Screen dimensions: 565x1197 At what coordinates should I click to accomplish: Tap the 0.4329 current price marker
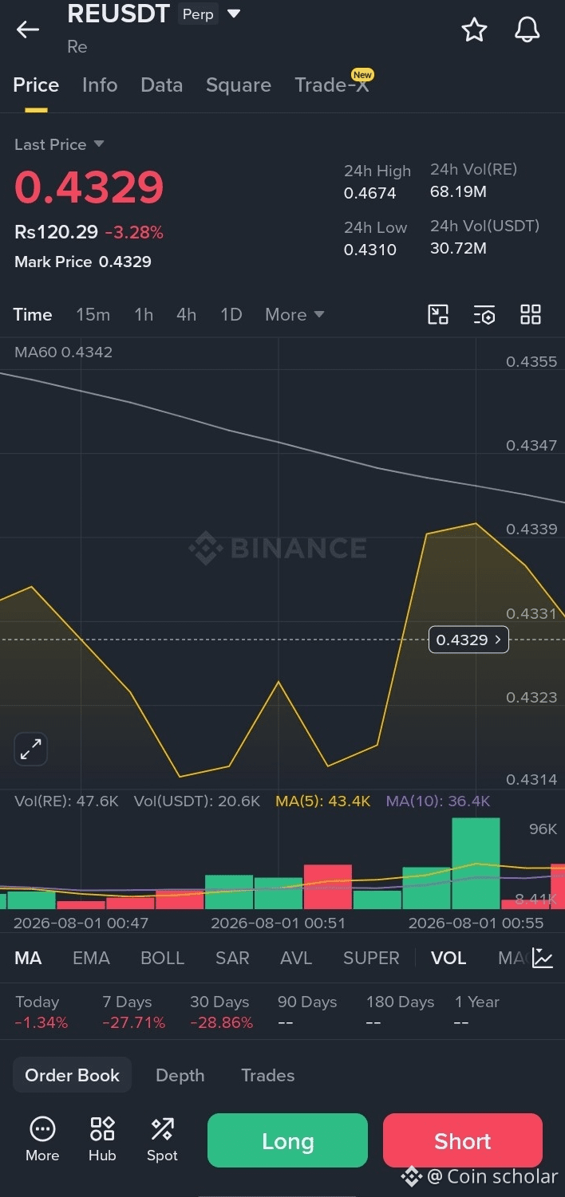pyautogui.click(x=468, y=640)
